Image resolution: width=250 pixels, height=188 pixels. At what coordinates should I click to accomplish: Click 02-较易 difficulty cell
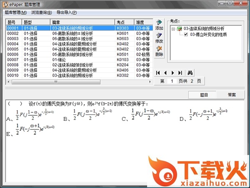point(143,54)
